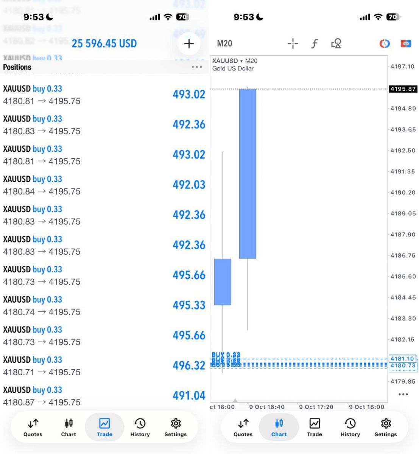Select the 4195.87 current price label
This screenshot has height=454, width=419.
click(403, 89)
